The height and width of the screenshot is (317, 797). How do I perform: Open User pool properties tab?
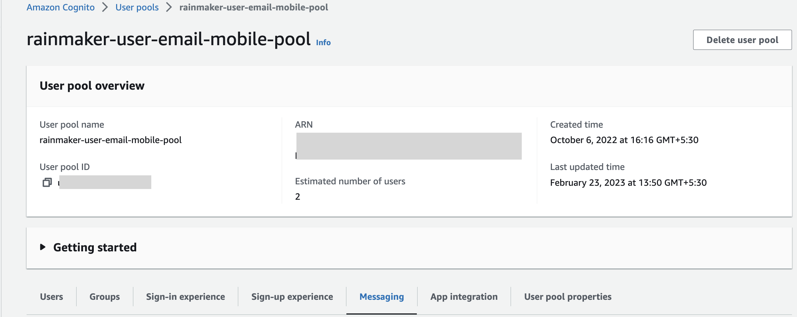pos(568,297)
